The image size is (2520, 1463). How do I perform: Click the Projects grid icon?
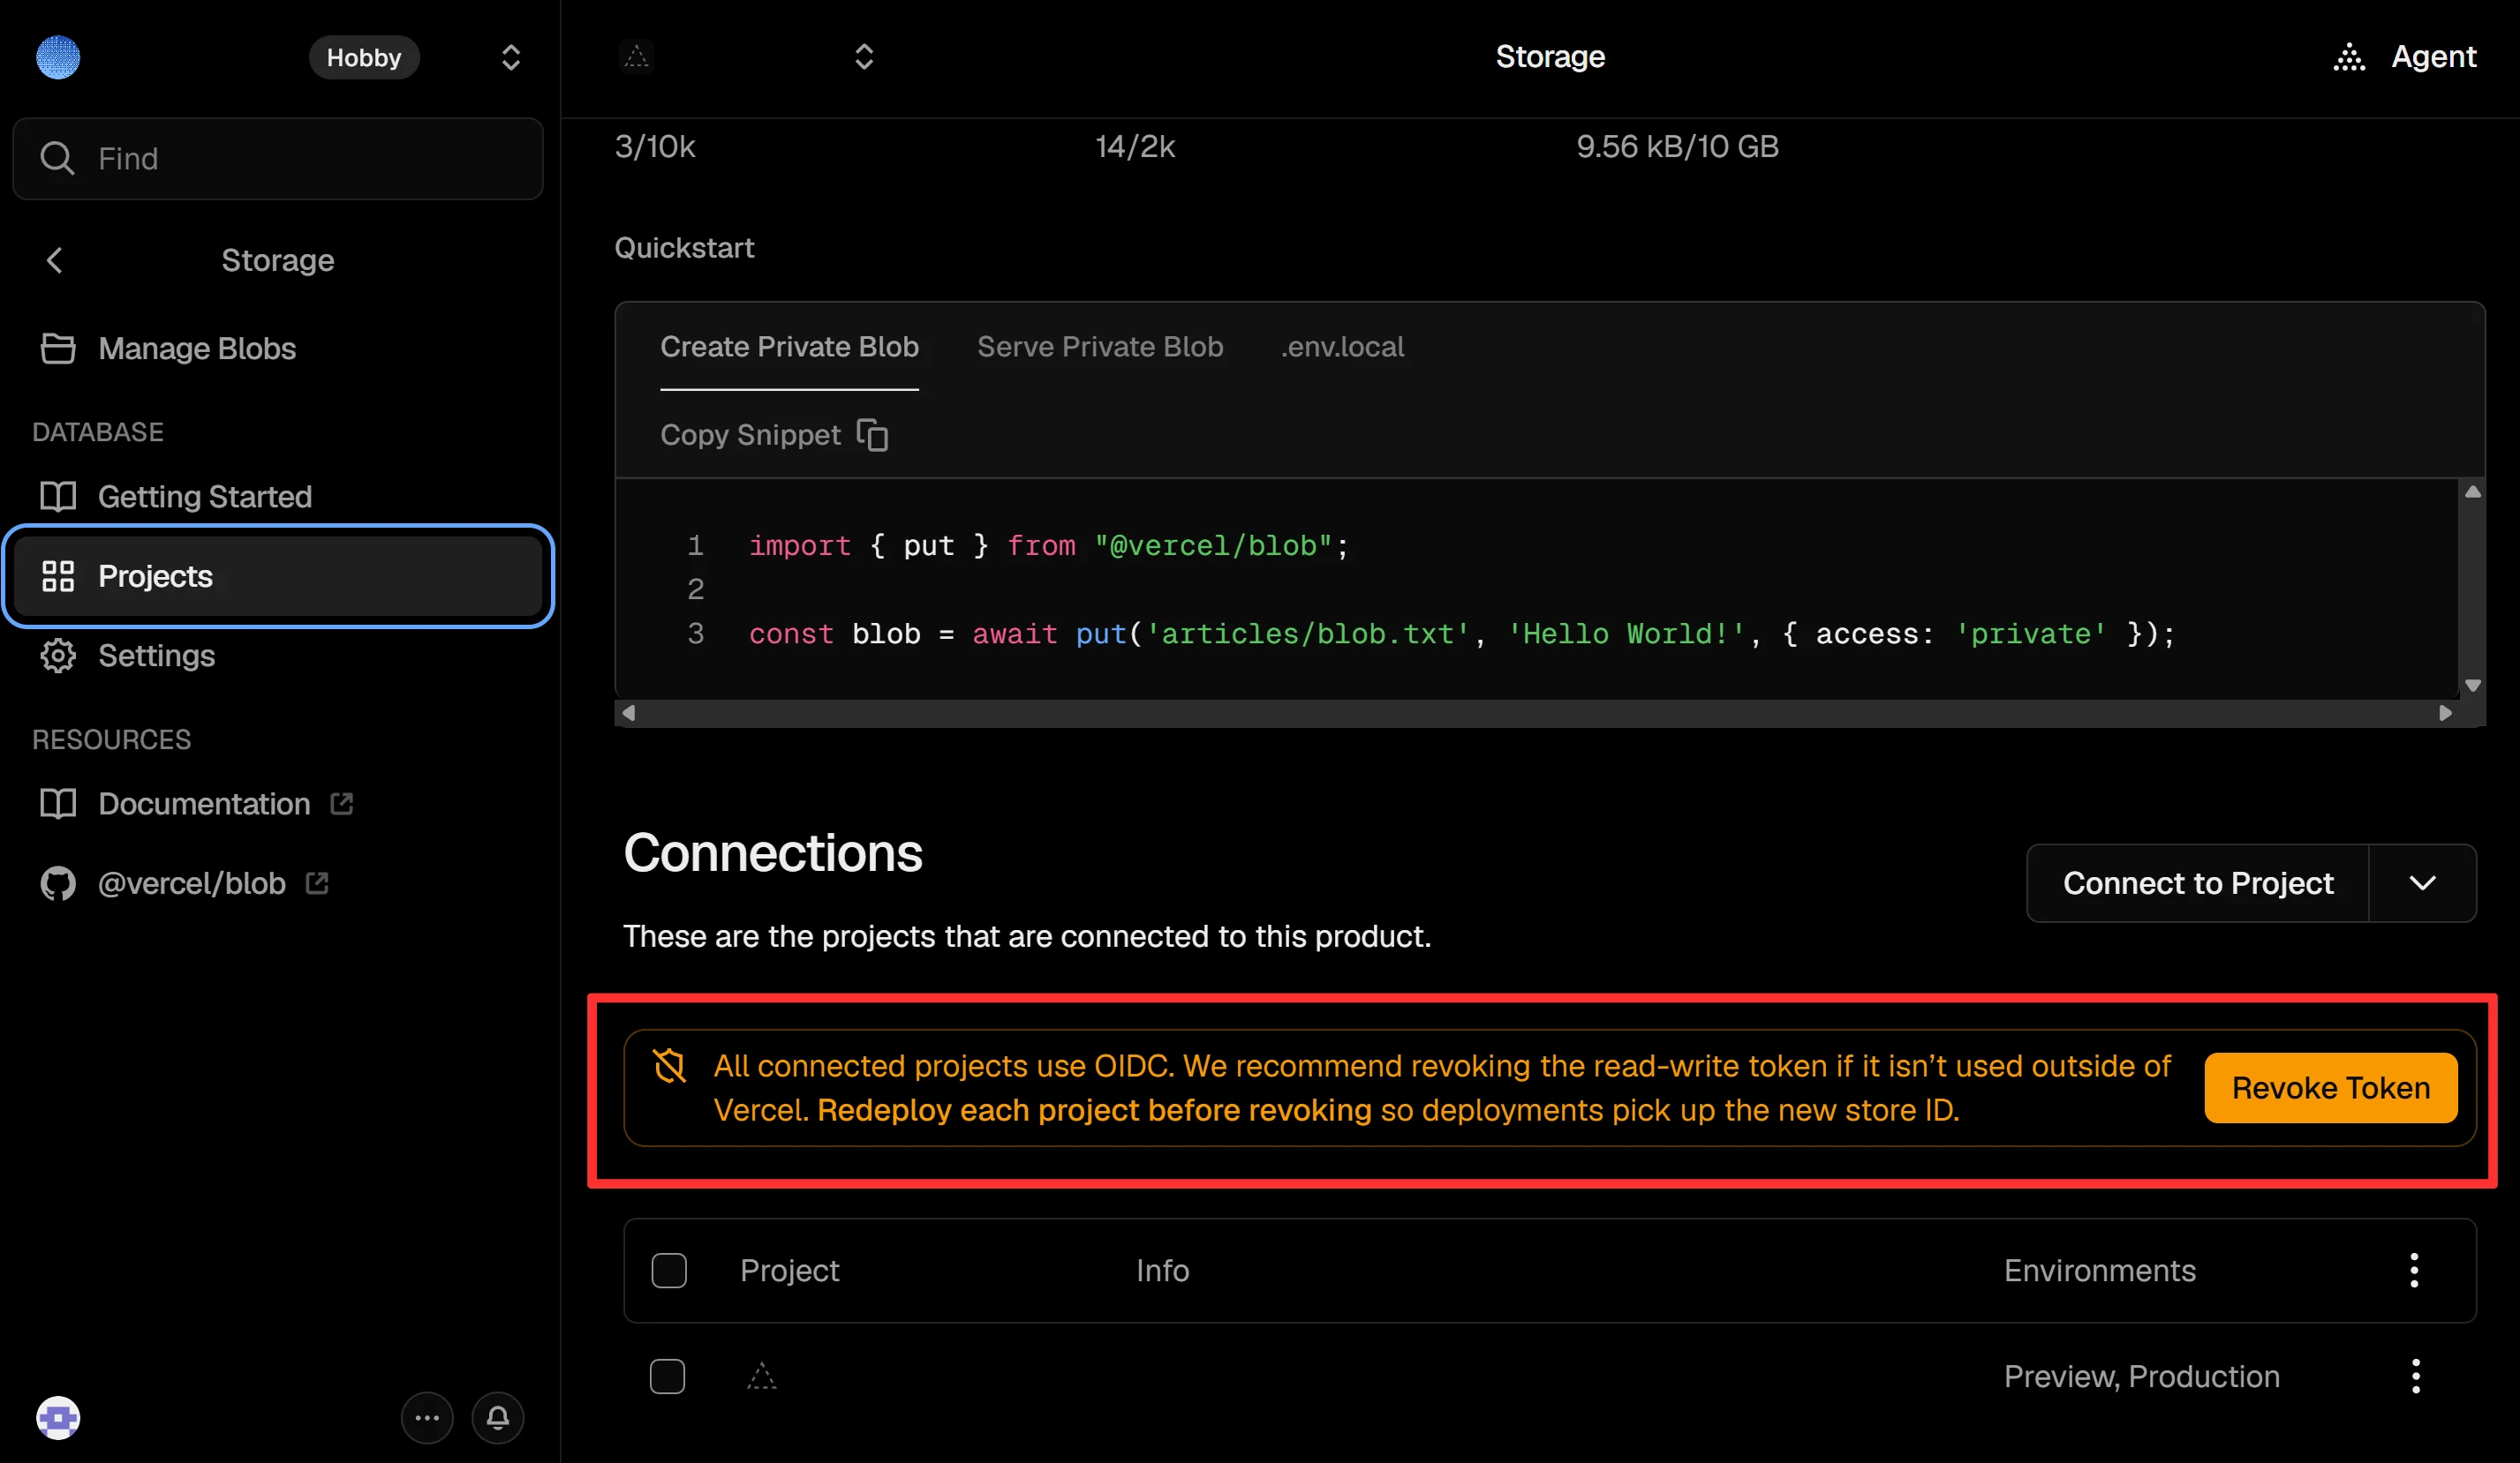click(58, 576)
